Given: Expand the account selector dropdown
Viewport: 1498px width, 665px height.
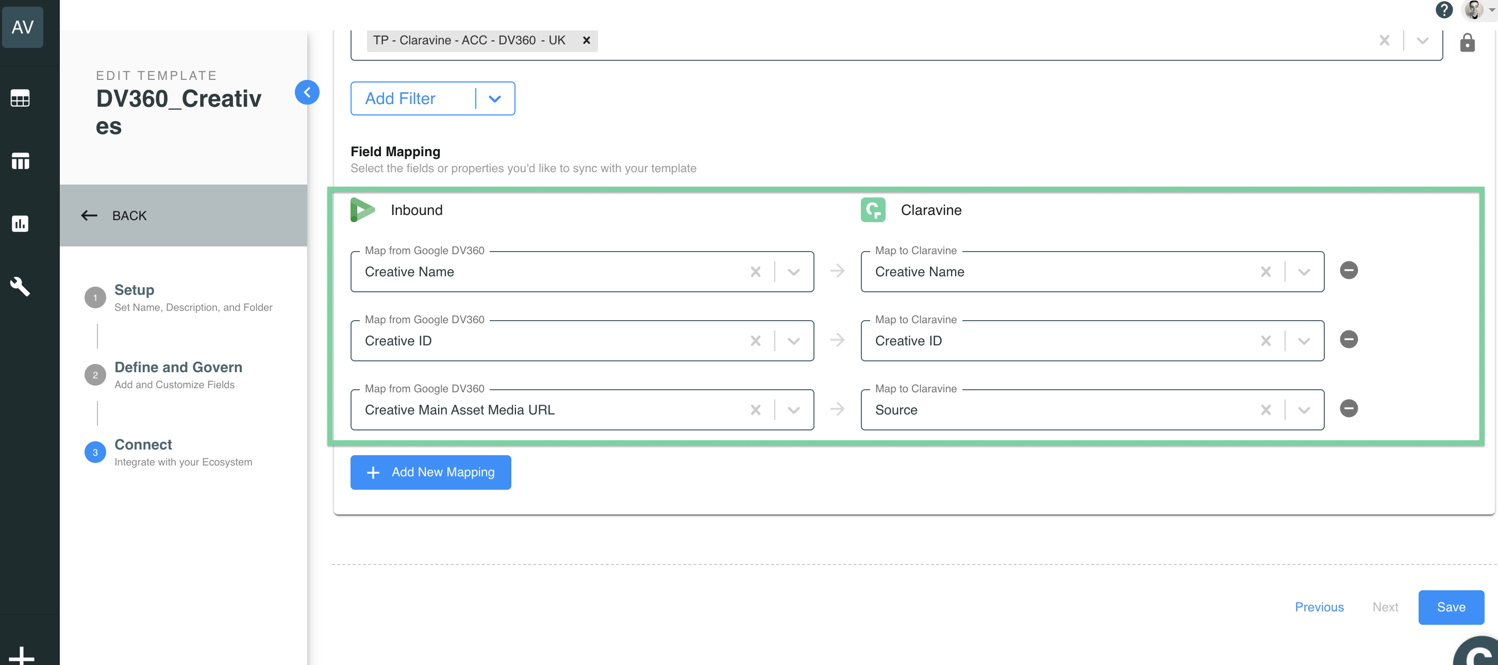Looking at the screenshot, I should [1422, 40].
